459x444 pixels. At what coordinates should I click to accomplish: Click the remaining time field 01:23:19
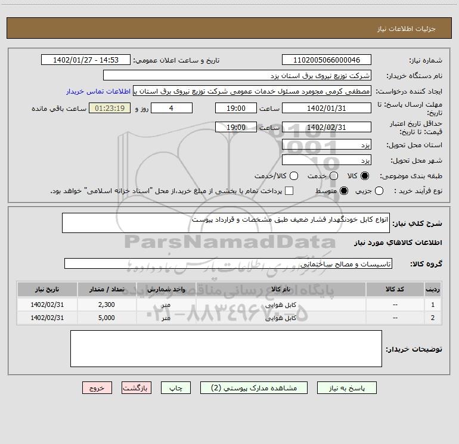(110, 108)
